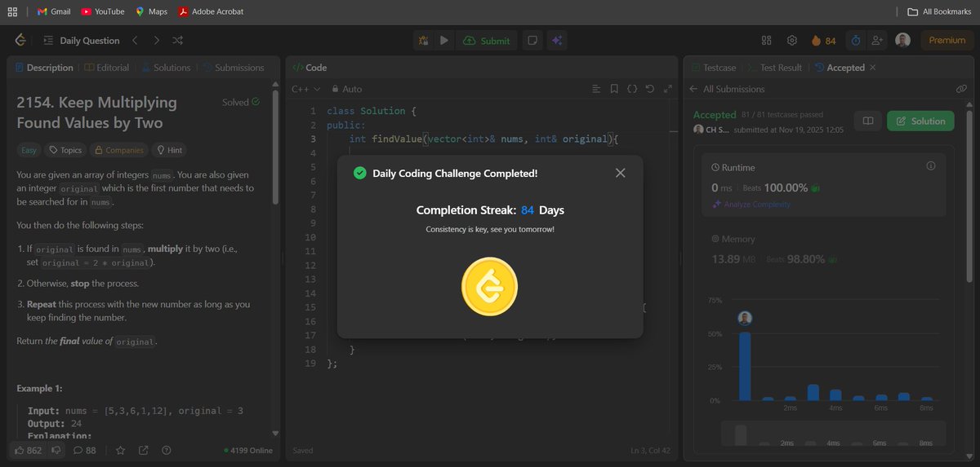This screenshot has height=467, width=980.
Task: Open All Bookmarks folder
Action: coord(940,11)
